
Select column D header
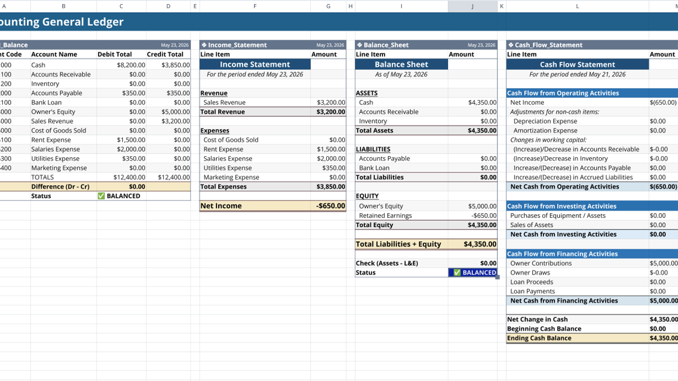pos(168,6)
